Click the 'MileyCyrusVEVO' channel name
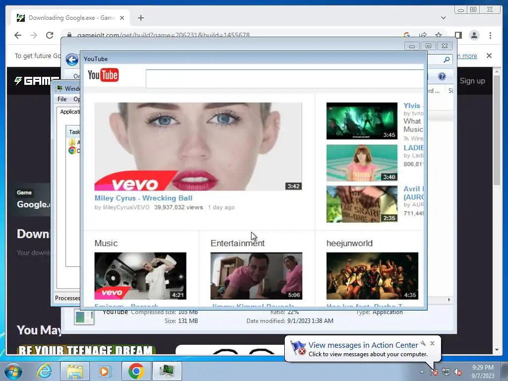This screenshot has width=508, height=381. [x=126, y=207]
